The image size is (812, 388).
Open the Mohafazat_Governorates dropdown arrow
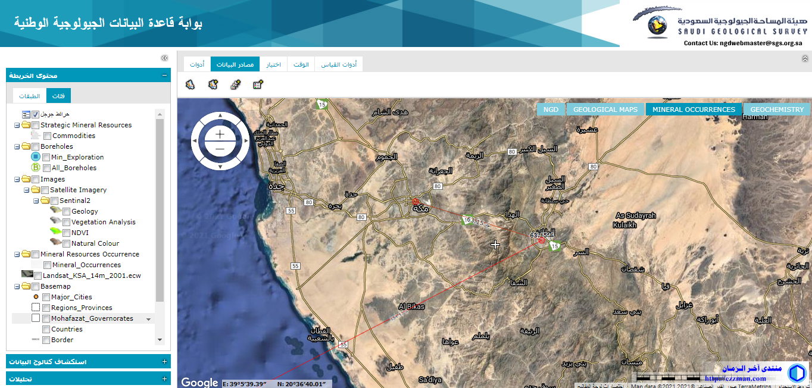tap(148, 319)
